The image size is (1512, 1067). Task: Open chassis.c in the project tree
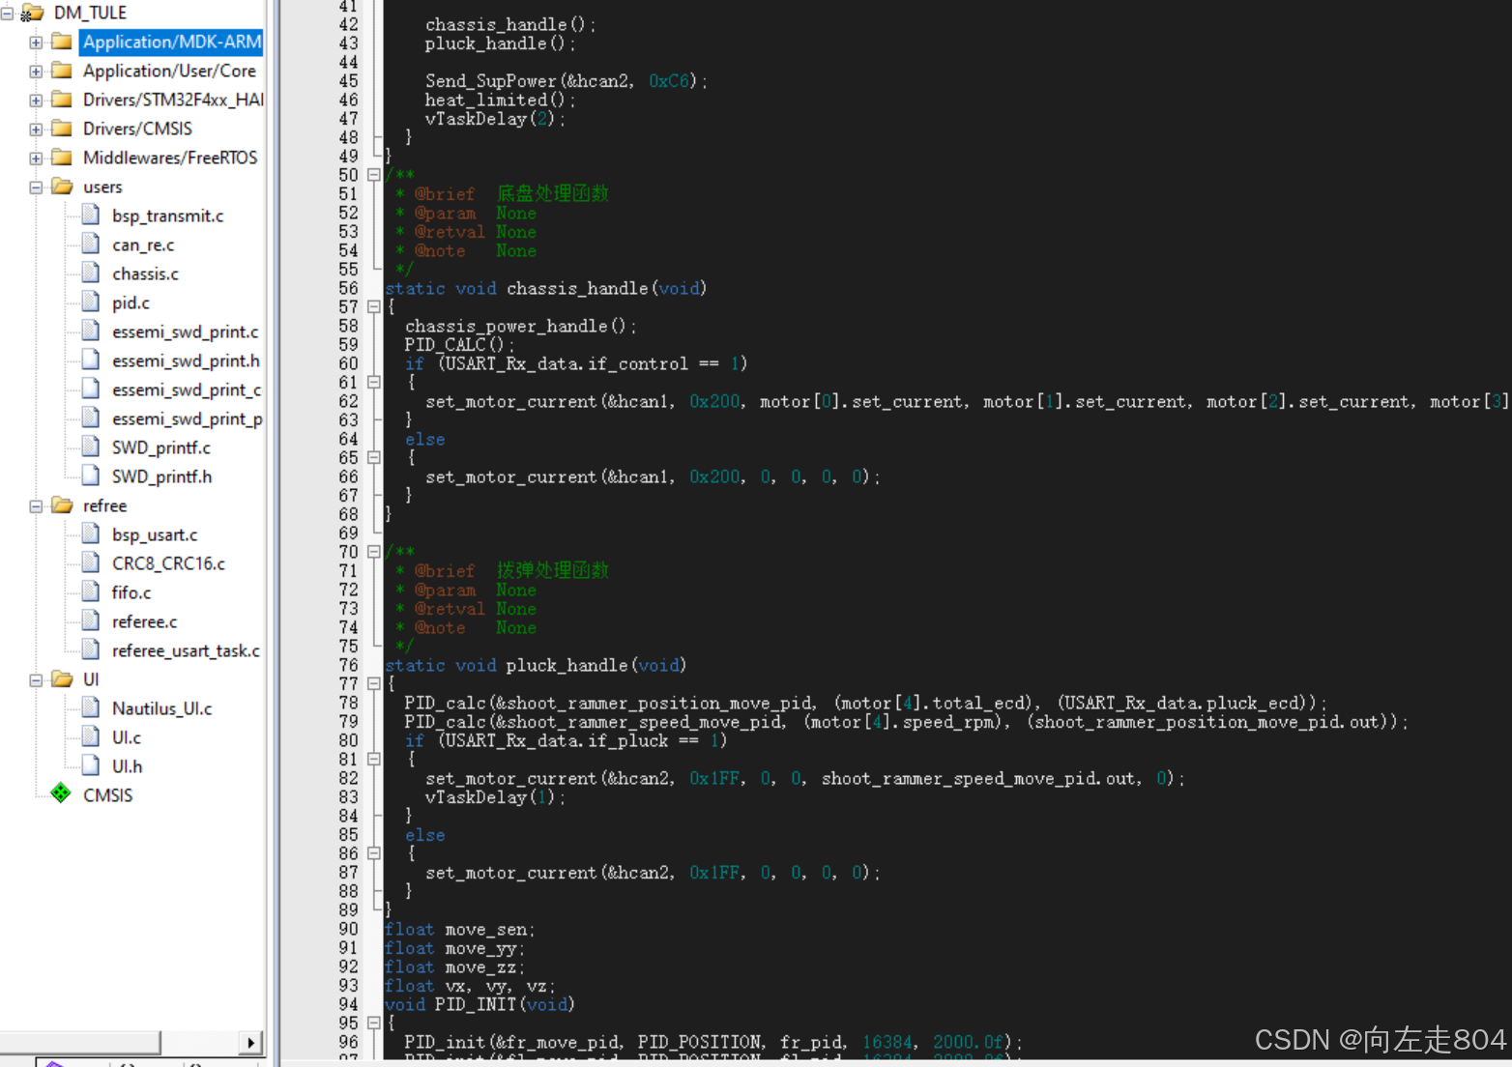point(145,274)
